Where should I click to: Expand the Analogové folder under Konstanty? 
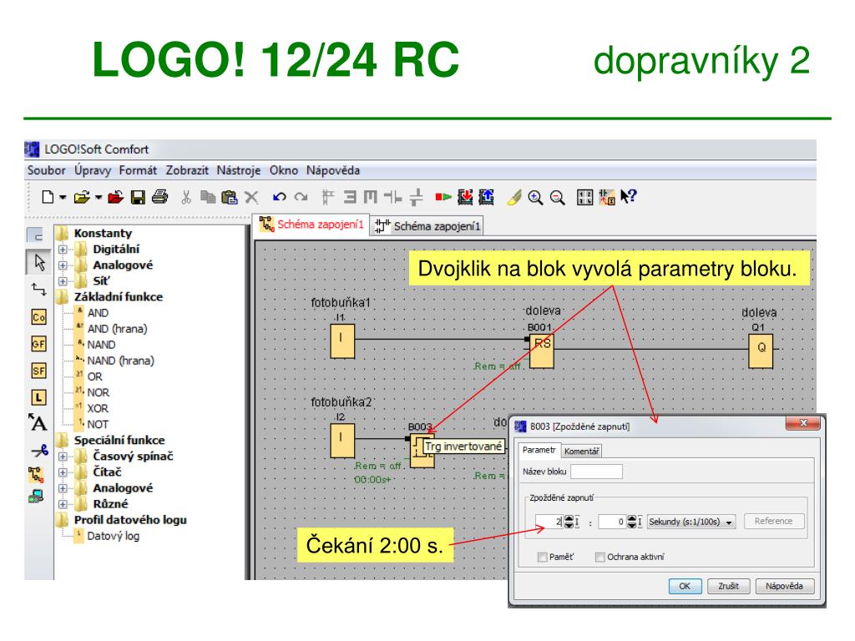pos(63,265)
